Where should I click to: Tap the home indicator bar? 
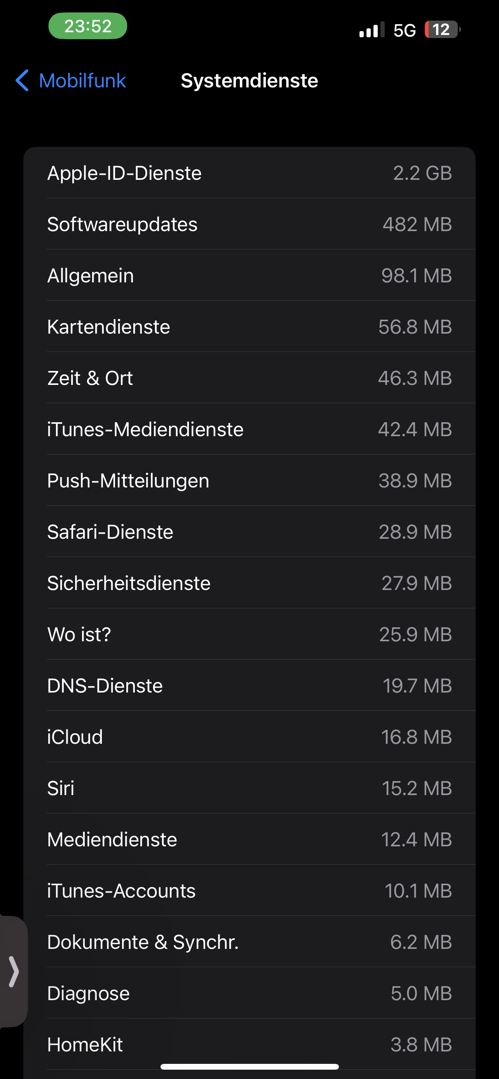click(x=249, y=1067)
